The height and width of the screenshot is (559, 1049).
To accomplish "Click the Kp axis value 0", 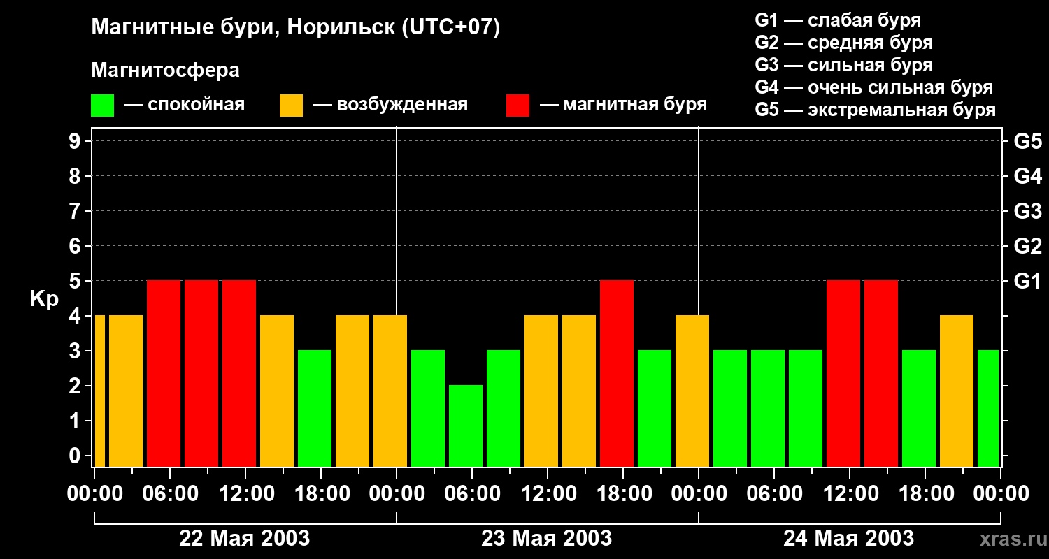I will pyautogui.click(x=76, y=456).
